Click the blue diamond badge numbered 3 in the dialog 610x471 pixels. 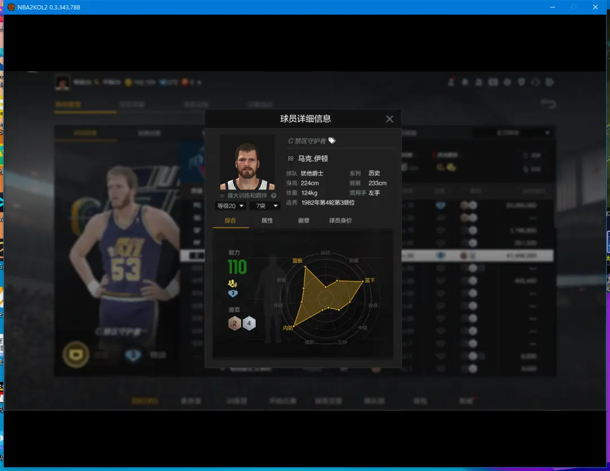pos(233,293)
